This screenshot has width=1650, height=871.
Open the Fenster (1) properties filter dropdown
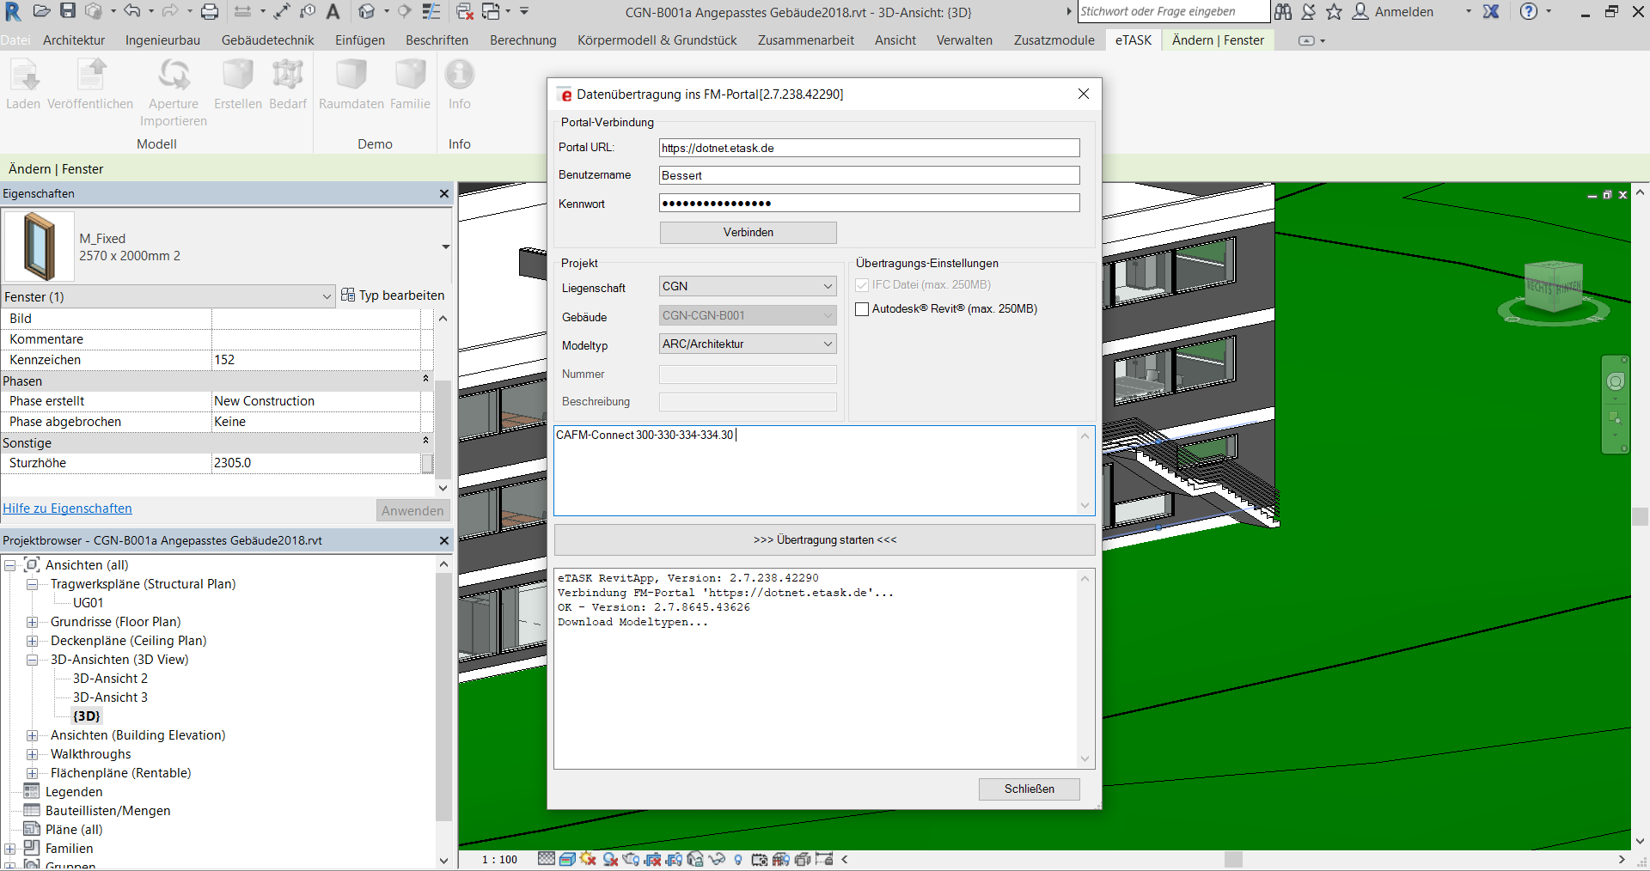tap(168, 296)
